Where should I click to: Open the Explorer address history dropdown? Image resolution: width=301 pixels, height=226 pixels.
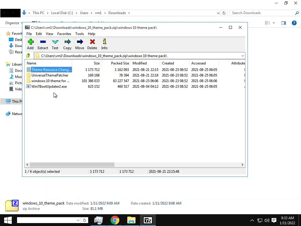pos(218,13)
